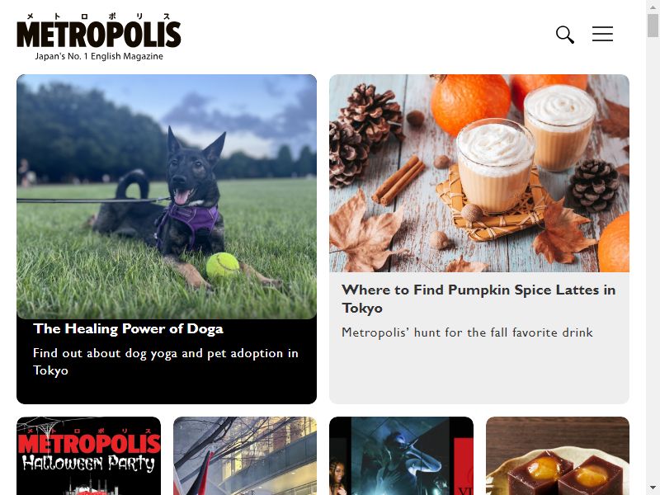
Task: Click 'Metropolis' hunt for the fall favorite drink'
Action: 467,332
